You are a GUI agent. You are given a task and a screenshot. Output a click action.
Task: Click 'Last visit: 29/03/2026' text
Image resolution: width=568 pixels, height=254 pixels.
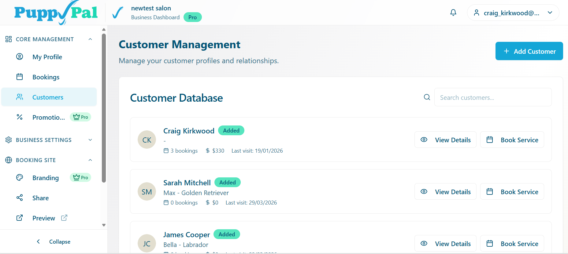click(x=251, y=203)
